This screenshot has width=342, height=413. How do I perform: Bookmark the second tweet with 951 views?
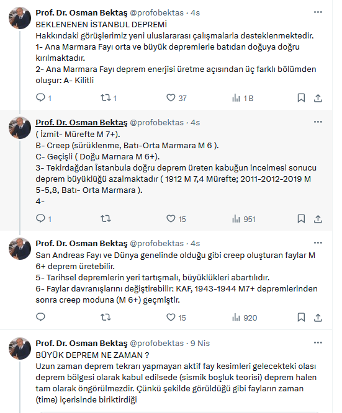[x=301, y=219]
